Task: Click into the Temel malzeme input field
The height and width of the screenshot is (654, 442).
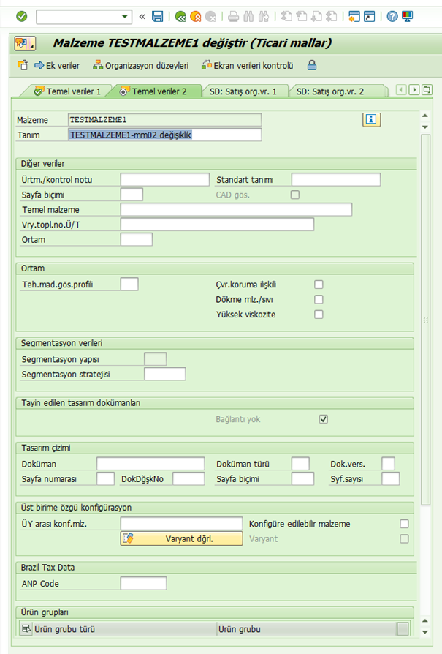Action: 236,209
